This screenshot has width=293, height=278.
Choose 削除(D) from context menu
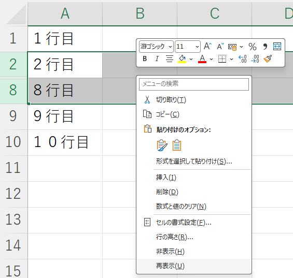pyautogui.click(x=194, y=192)
